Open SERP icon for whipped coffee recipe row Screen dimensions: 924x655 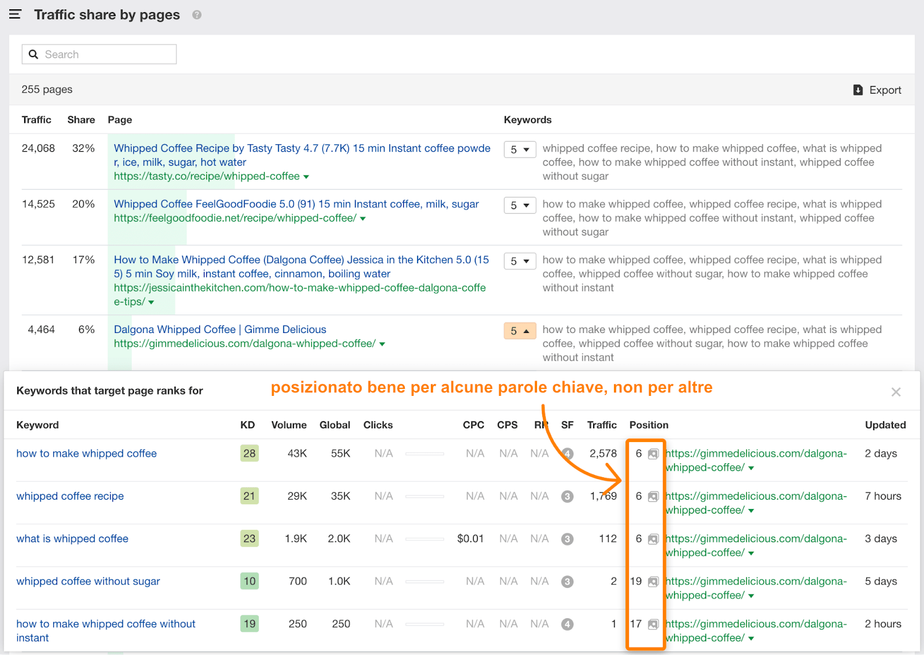(x=653, y=497)
